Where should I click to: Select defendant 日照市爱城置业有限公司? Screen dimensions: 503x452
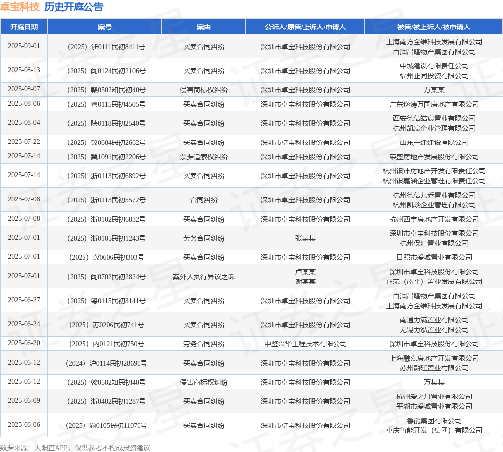pyautogui.click(x=434, y=257)
